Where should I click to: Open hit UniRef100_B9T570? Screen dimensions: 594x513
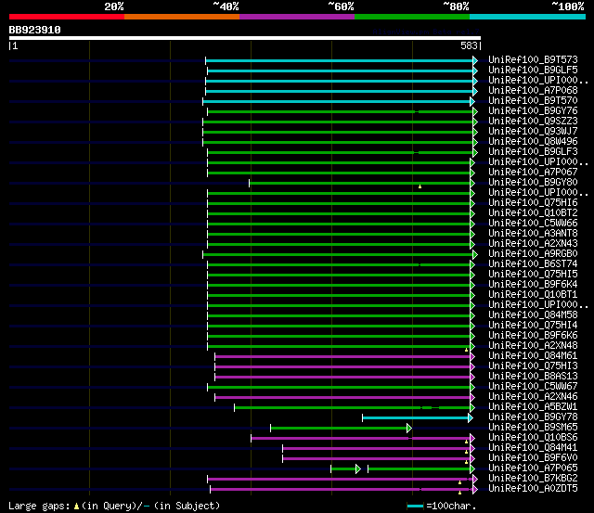(x=533, y=101)
